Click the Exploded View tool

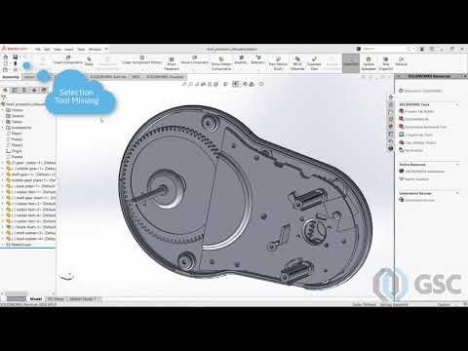(x=314, y=63)
